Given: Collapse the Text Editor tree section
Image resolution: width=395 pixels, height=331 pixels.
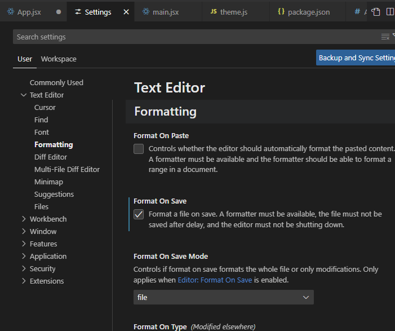Looking at the screenshot, I should (24, 95).
